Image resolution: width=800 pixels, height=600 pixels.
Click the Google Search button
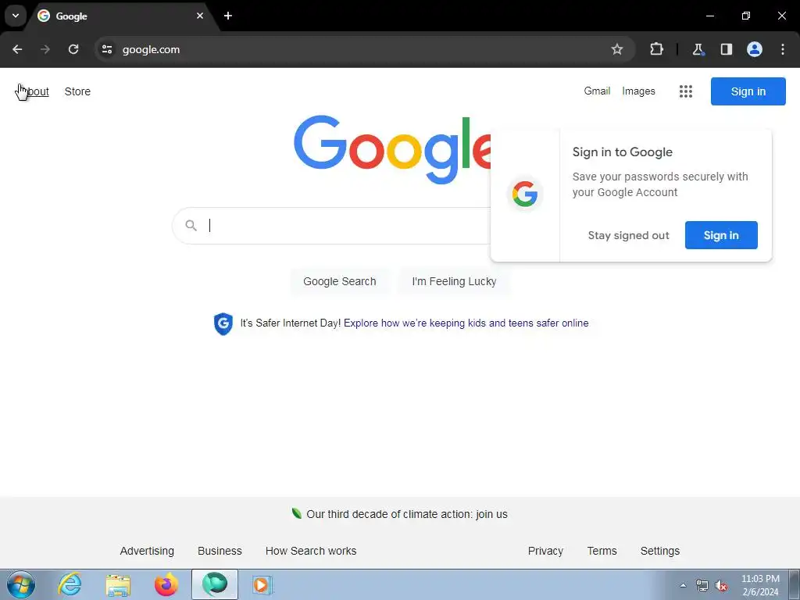(339, 281)
